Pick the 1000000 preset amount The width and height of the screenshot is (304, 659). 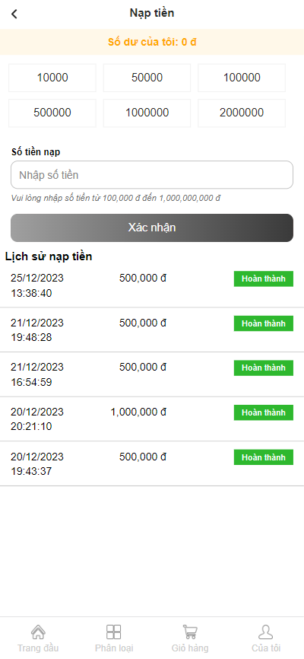pos(147,113)
